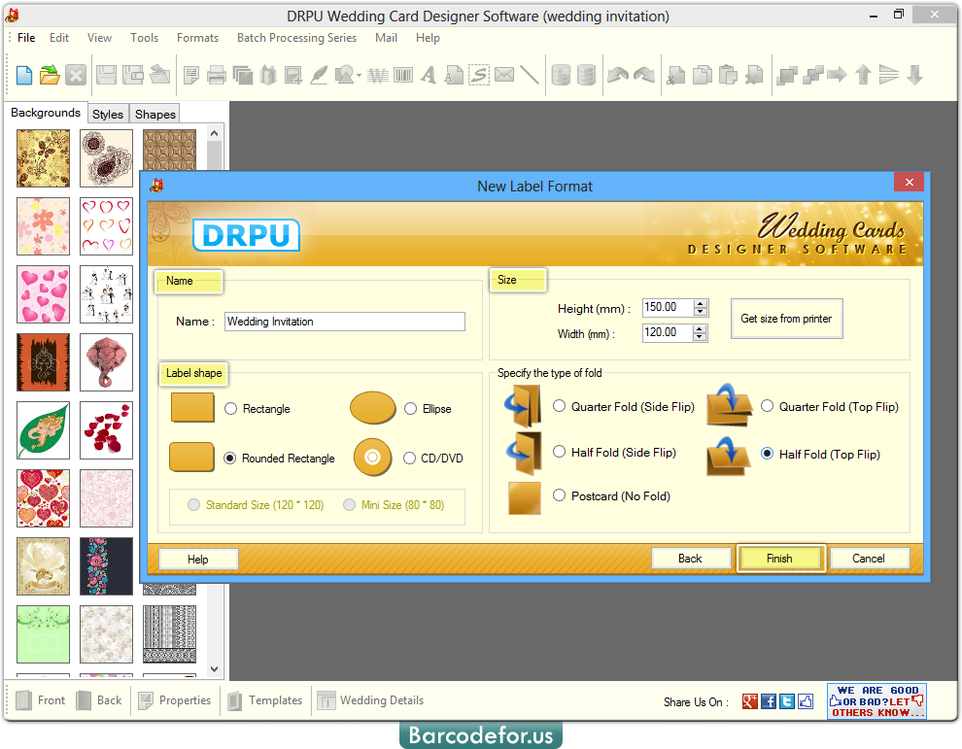Click the Finish button
The height and width of the screenshot is (749, 962).
click(780, 558)
